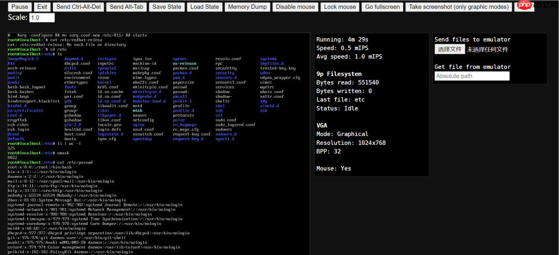Click 'gtk-3.0' directory name in the listing

point(72,125)
